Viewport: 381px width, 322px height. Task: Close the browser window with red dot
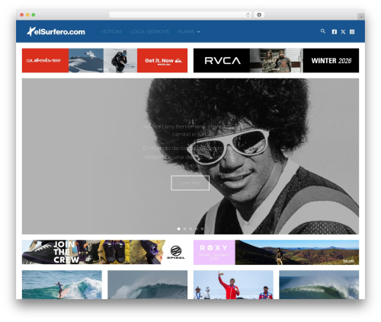pyautogui.click(x=22, y=14)
